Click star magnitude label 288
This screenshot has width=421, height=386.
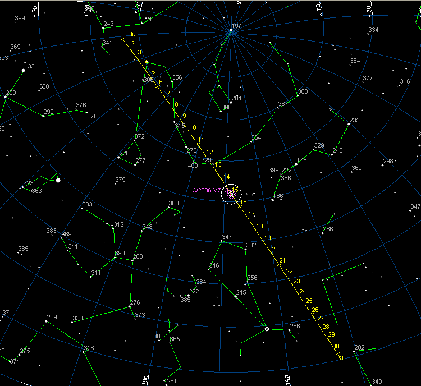[138, 256]
